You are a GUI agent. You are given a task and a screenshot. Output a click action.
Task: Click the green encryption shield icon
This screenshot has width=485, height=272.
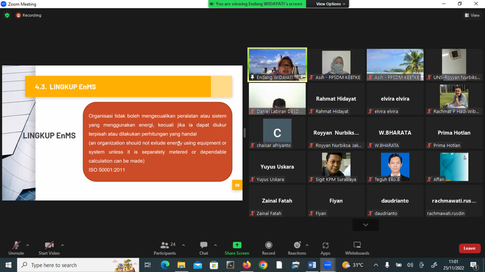[7, 15]
